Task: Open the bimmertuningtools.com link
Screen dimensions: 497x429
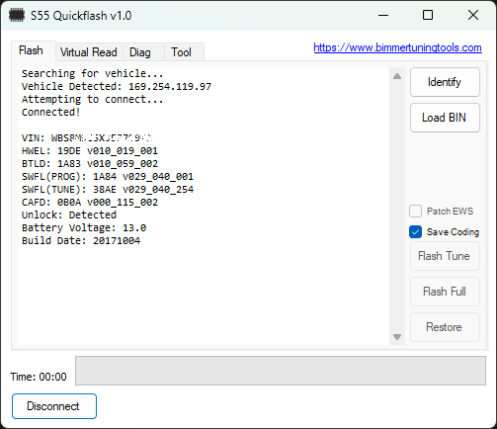Action: tap(397, 47)
